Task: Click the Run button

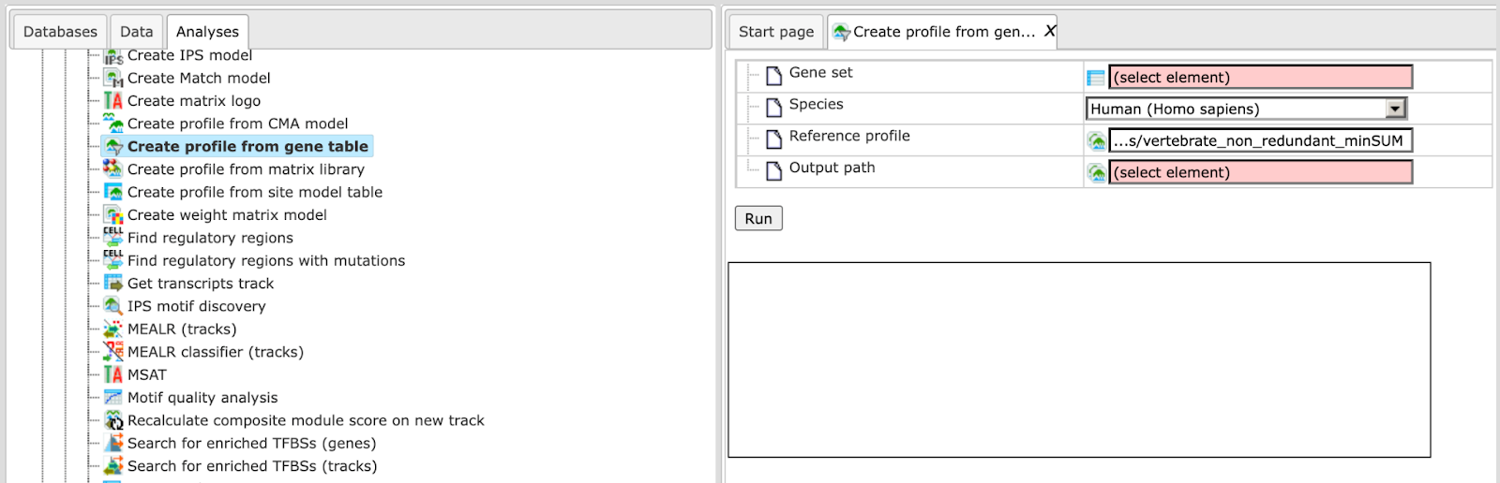Action: tap(758, 218)
